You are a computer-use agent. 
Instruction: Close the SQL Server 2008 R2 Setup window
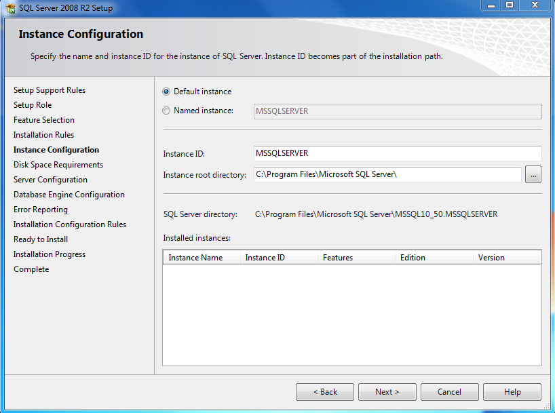coord(535,5)
